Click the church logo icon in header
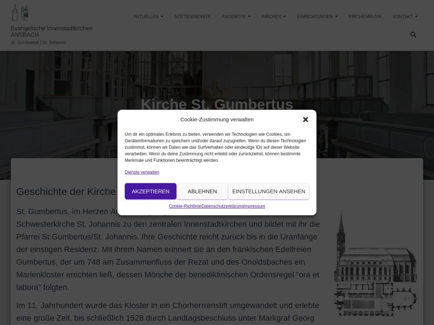 tap(20, 13)
